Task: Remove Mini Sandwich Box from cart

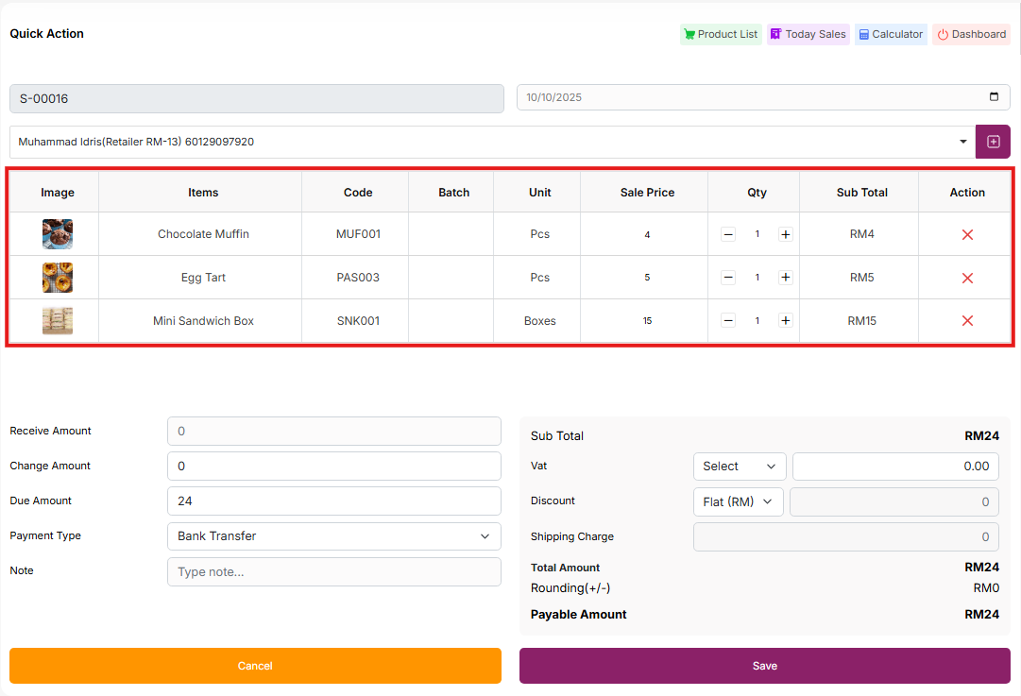Action: 967,321
